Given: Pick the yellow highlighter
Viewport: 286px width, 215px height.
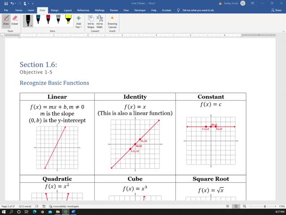Looking at the screenshot, I should [x=68, y=20].
